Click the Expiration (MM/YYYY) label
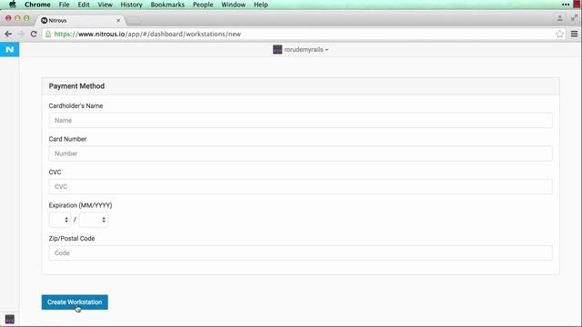Screen dimensions: 582x327 (80, 205)
